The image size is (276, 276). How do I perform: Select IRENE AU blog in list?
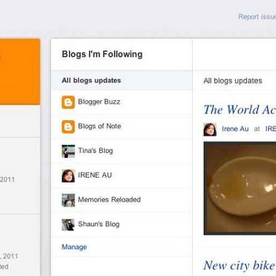click(x=95, y=175)
